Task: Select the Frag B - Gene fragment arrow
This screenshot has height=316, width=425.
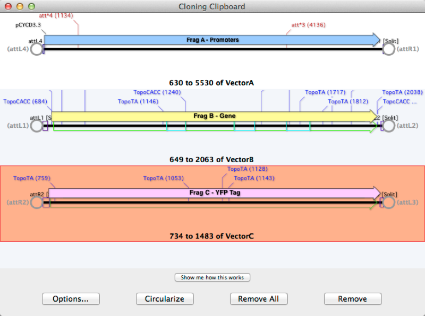Action: point(212,116)
